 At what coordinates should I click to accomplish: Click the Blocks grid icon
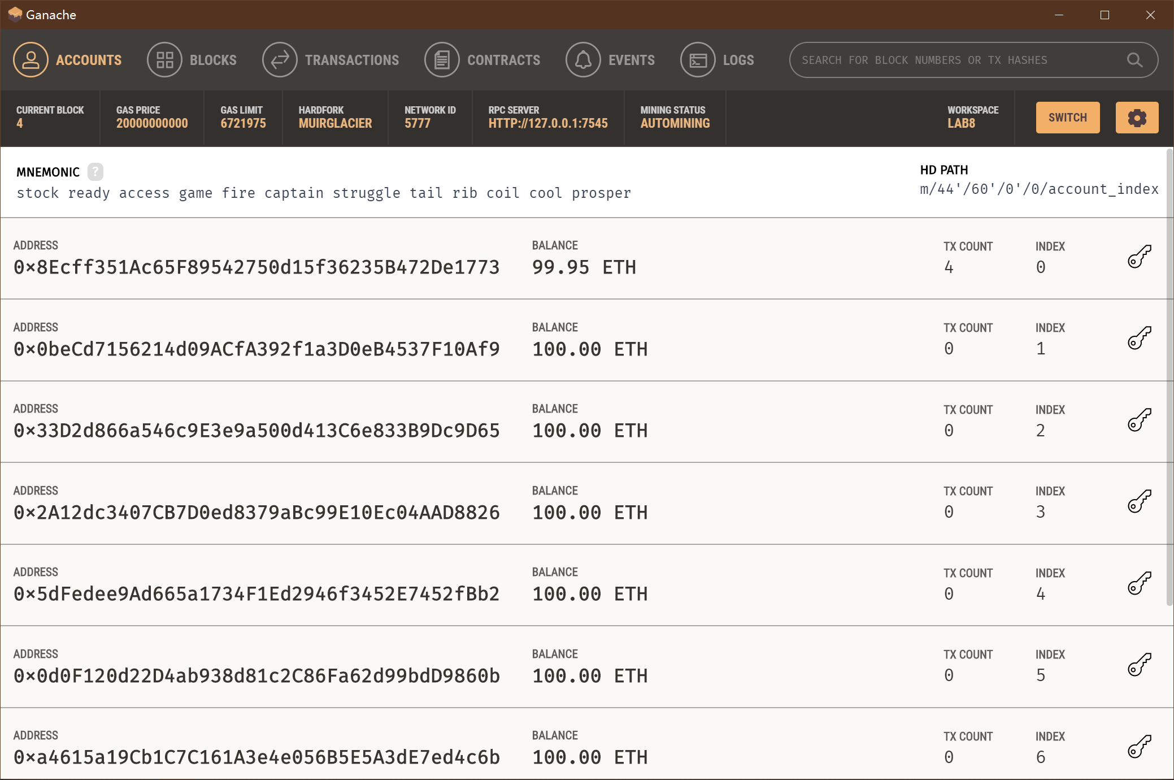164,60
